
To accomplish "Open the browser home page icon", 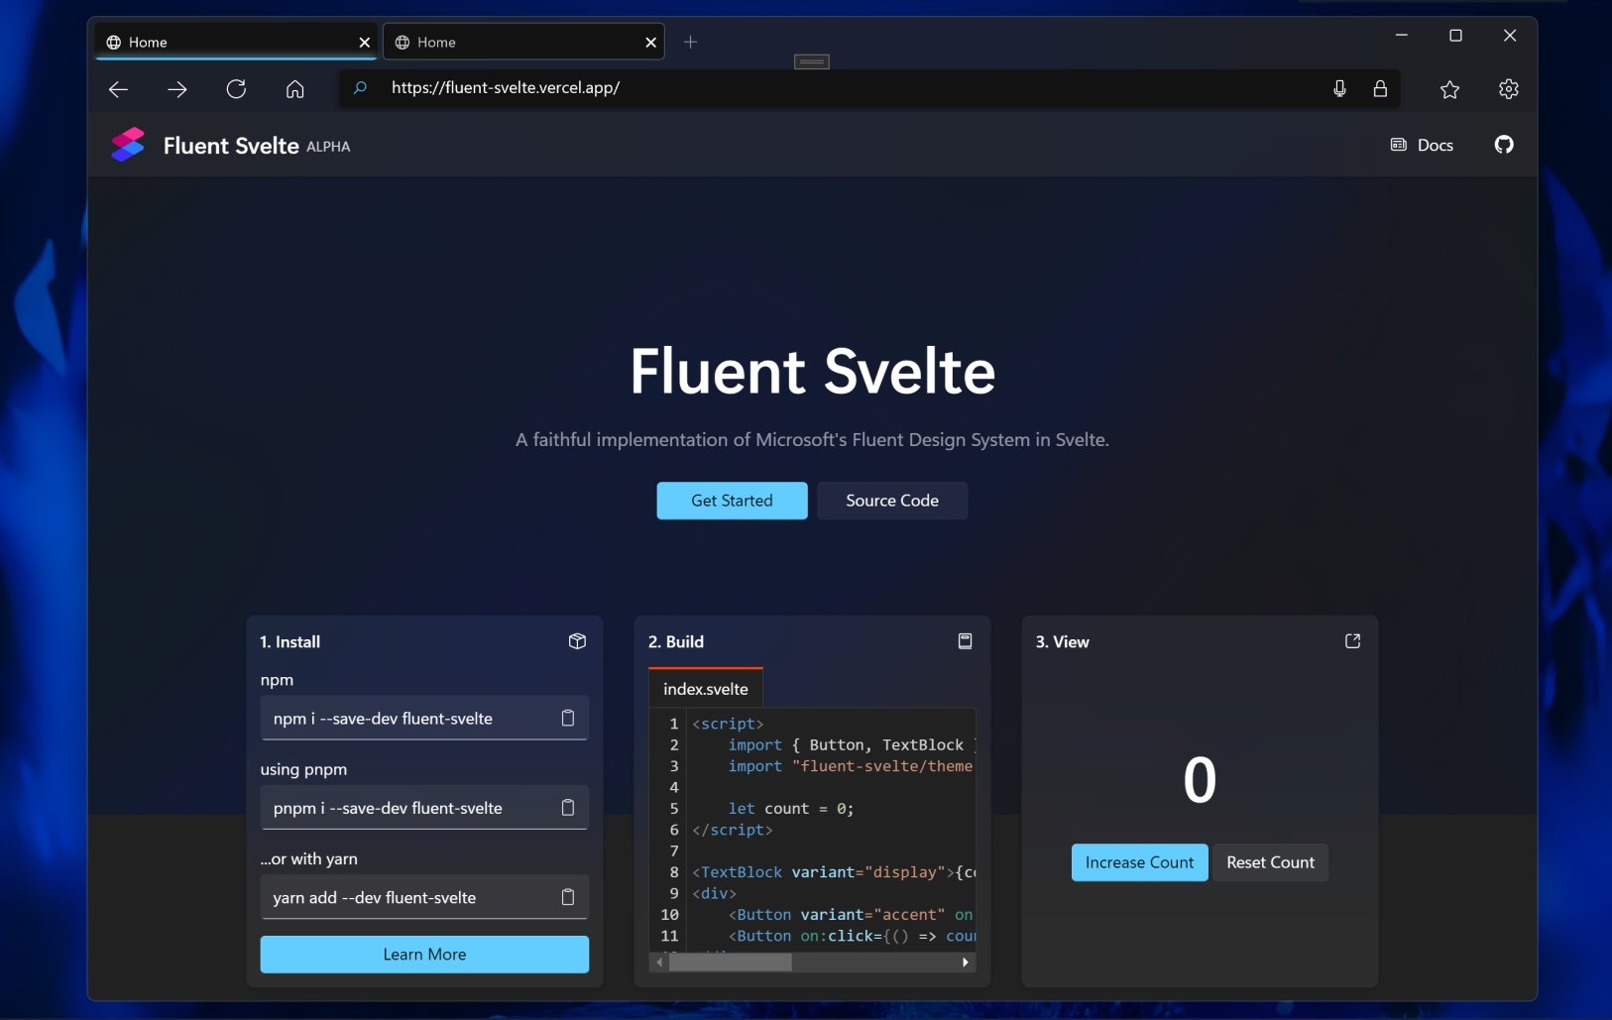I will (x=294, y=89).
